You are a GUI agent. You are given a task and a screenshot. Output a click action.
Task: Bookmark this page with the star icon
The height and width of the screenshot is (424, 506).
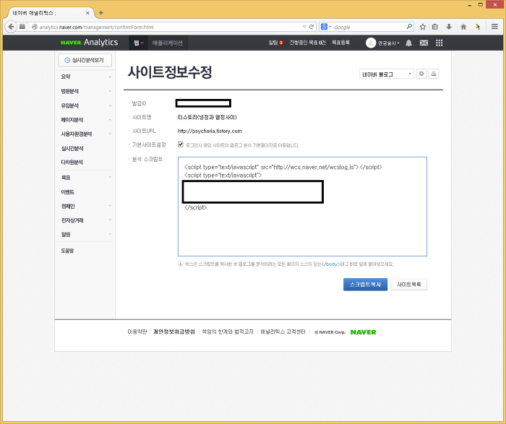[x=422, y=27]
